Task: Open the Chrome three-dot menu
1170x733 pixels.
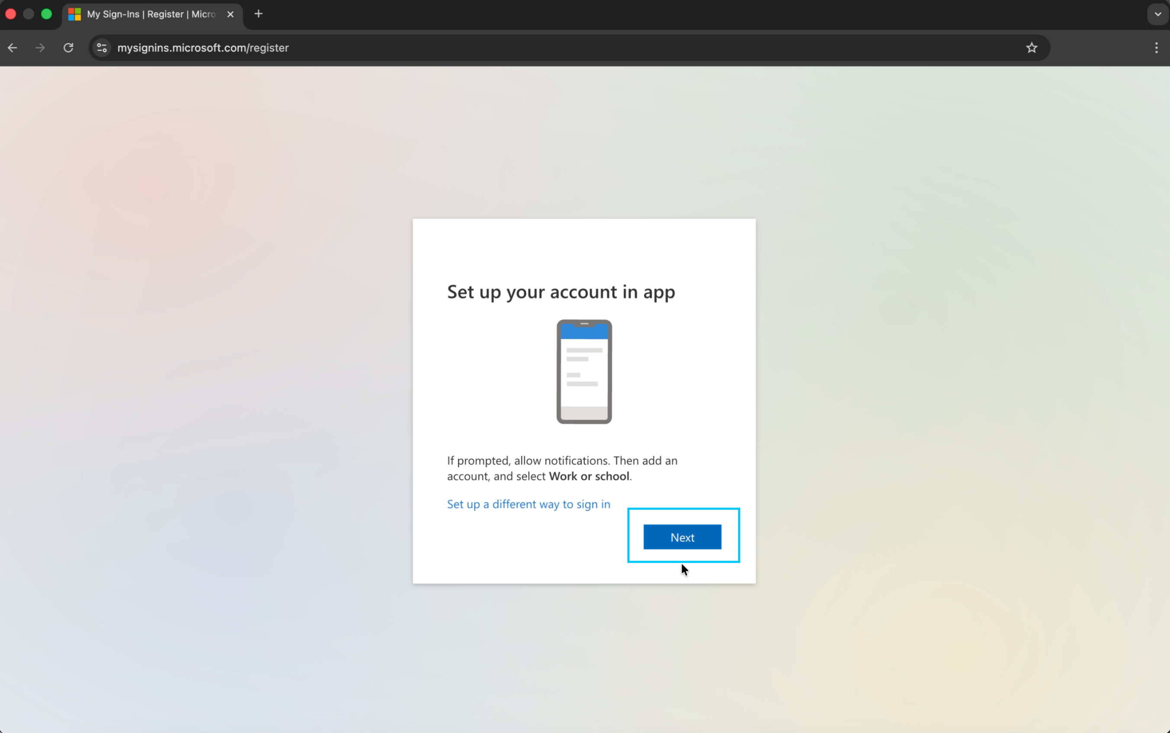Action: click(x=1157, y=47)
